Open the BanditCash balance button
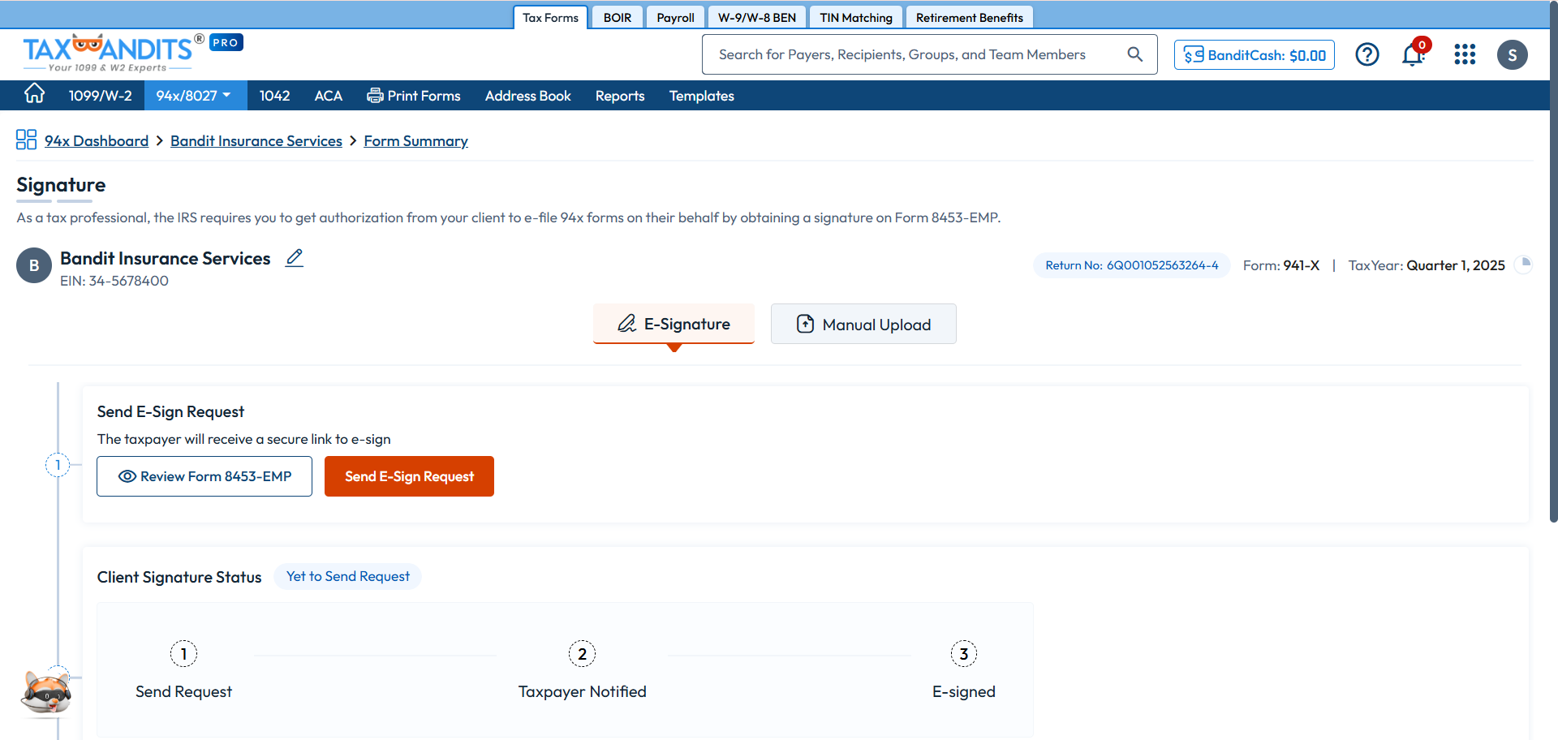This screenshot has width=1558, height=740. (1254, 55)
